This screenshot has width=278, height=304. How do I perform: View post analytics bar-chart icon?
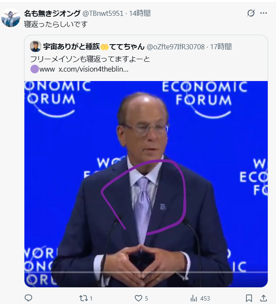pos(194,298)
